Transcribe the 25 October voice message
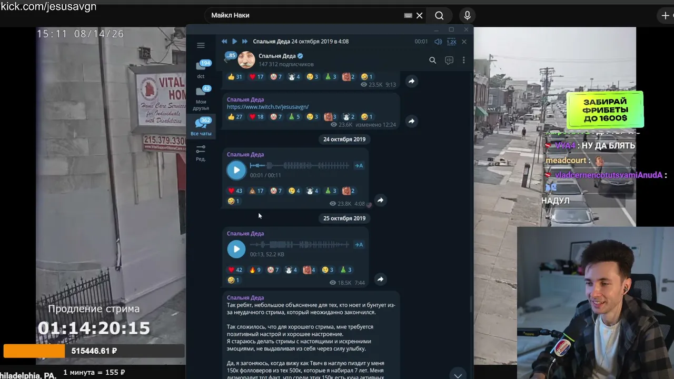The height and width of the screenshot is (379, 674). point(359,245)
